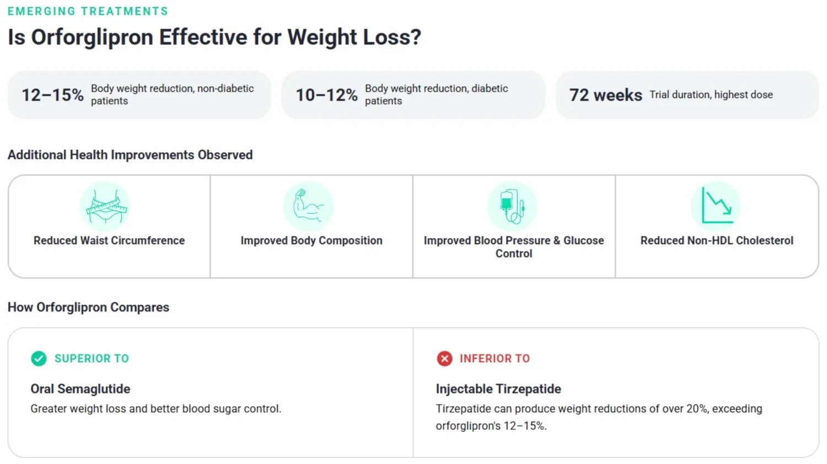Click the Oral Semaglutide heading
The image size is (827, 464).
click(x=80, y=389)
